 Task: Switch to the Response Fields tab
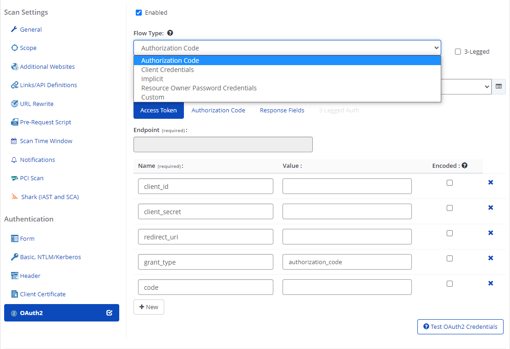click(282, 110)
